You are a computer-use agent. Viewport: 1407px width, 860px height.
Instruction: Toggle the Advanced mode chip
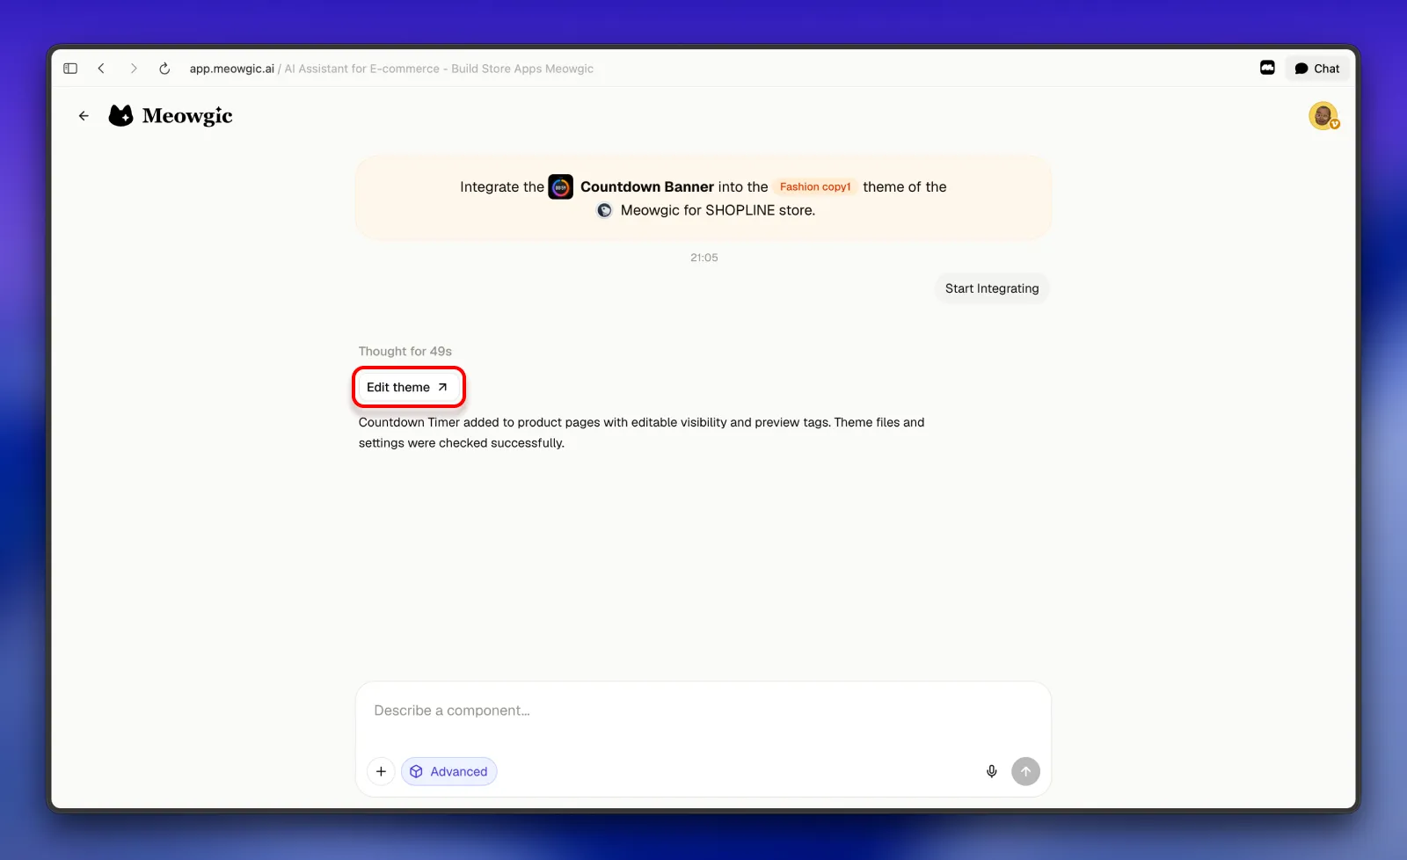448,771
